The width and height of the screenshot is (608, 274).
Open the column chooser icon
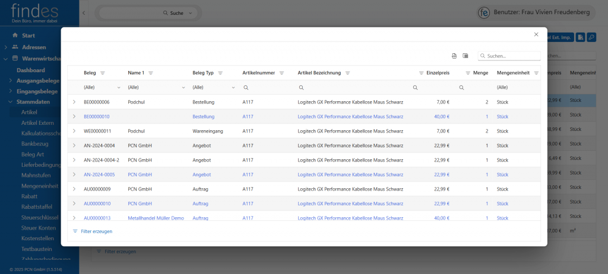point(465,56)
